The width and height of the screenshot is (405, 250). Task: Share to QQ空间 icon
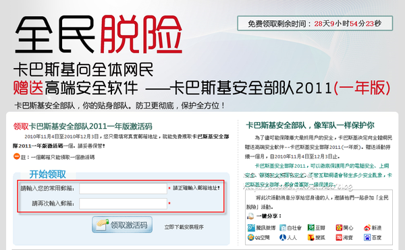coord(251,237)
